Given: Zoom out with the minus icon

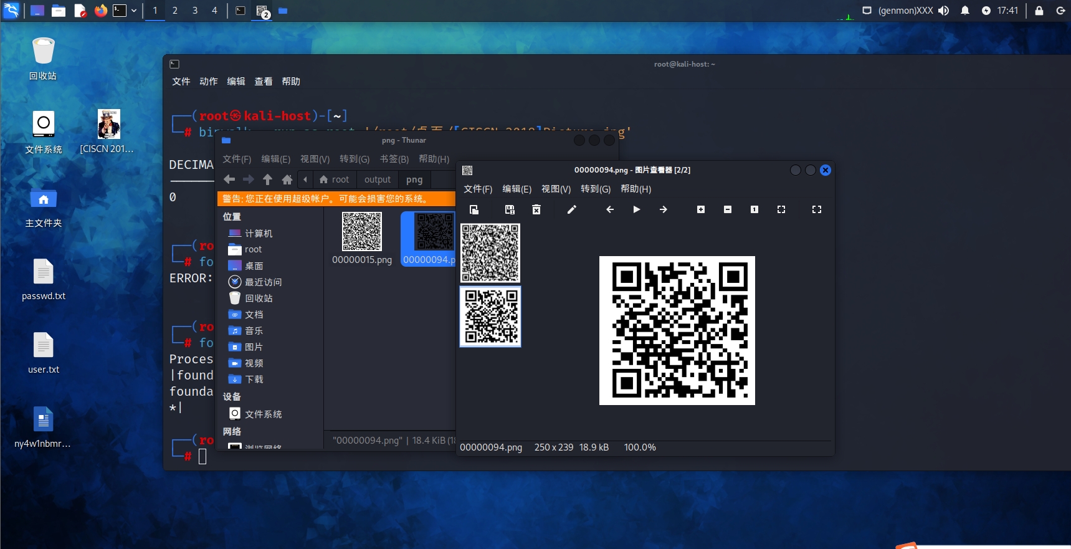Looking at the screenshot, I should (728, 209).
